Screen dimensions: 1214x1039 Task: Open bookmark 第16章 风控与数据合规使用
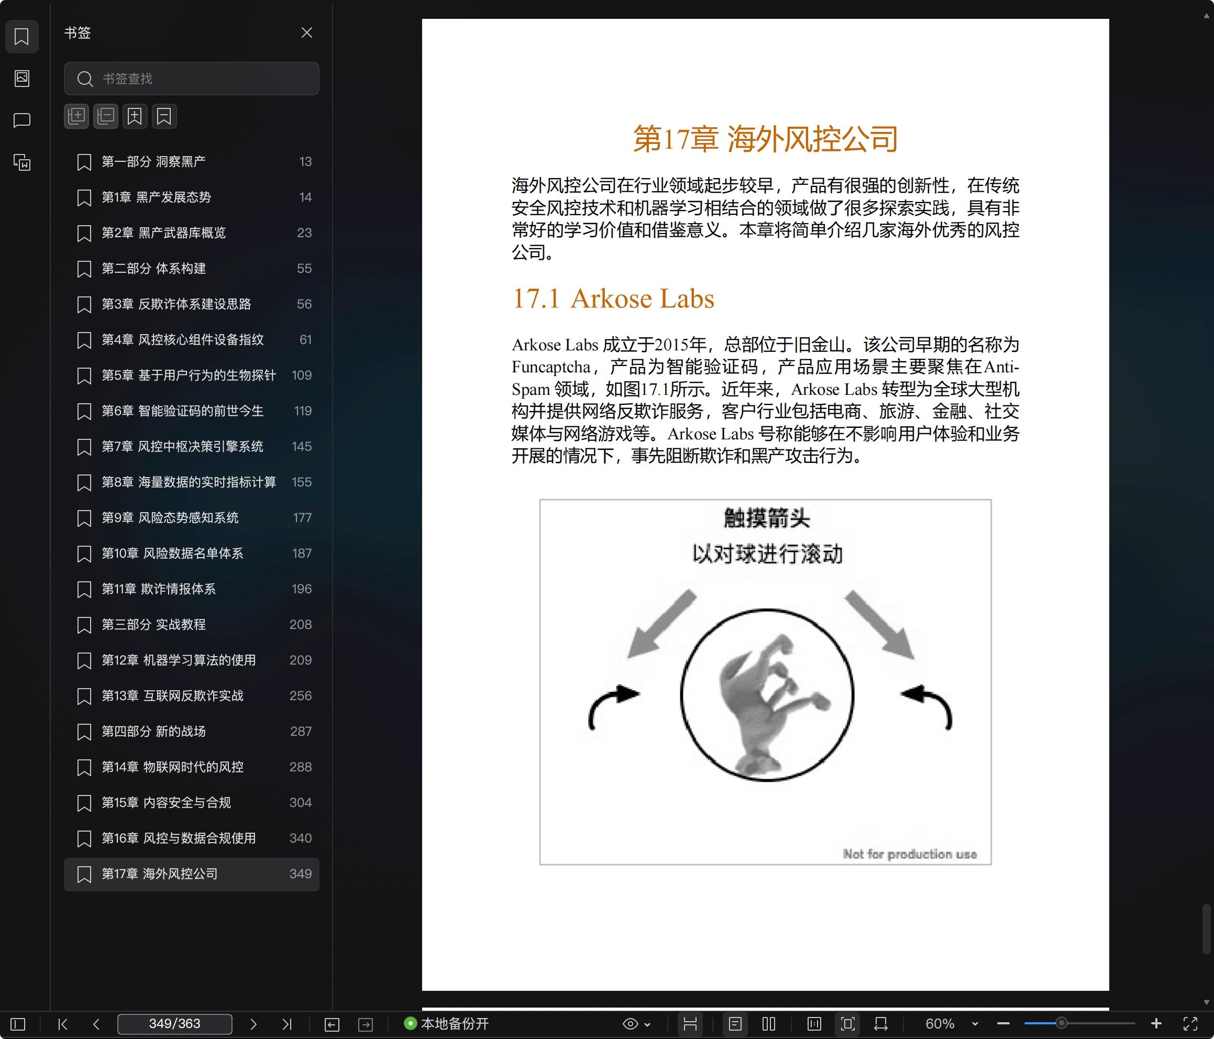pos(192,838)
